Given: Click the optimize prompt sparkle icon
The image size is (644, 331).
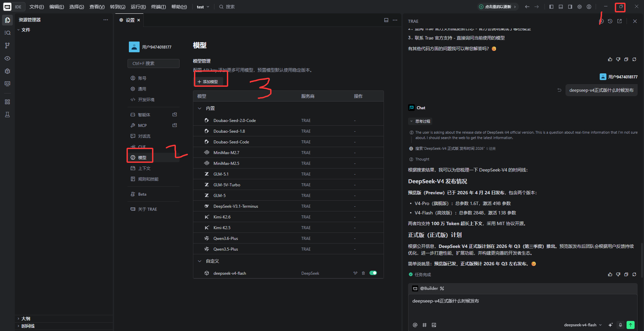Looking at the screenshot, I should point(610,325).
